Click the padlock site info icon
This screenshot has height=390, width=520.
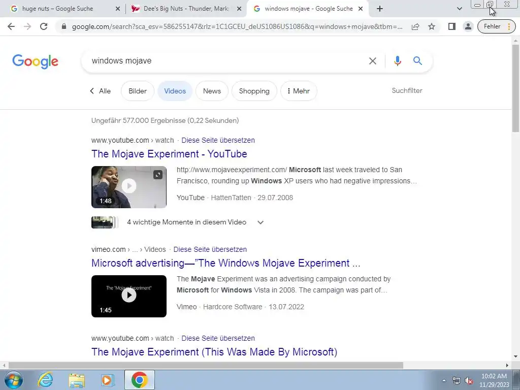pyautogui.click(x=64, y=26)
